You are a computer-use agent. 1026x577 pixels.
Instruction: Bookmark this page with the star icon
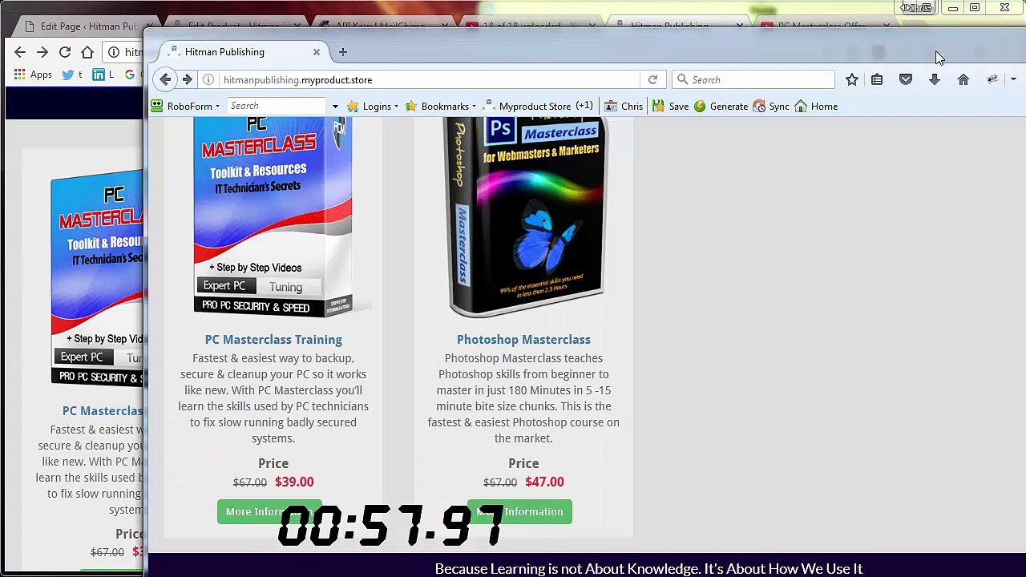point(852,79)
